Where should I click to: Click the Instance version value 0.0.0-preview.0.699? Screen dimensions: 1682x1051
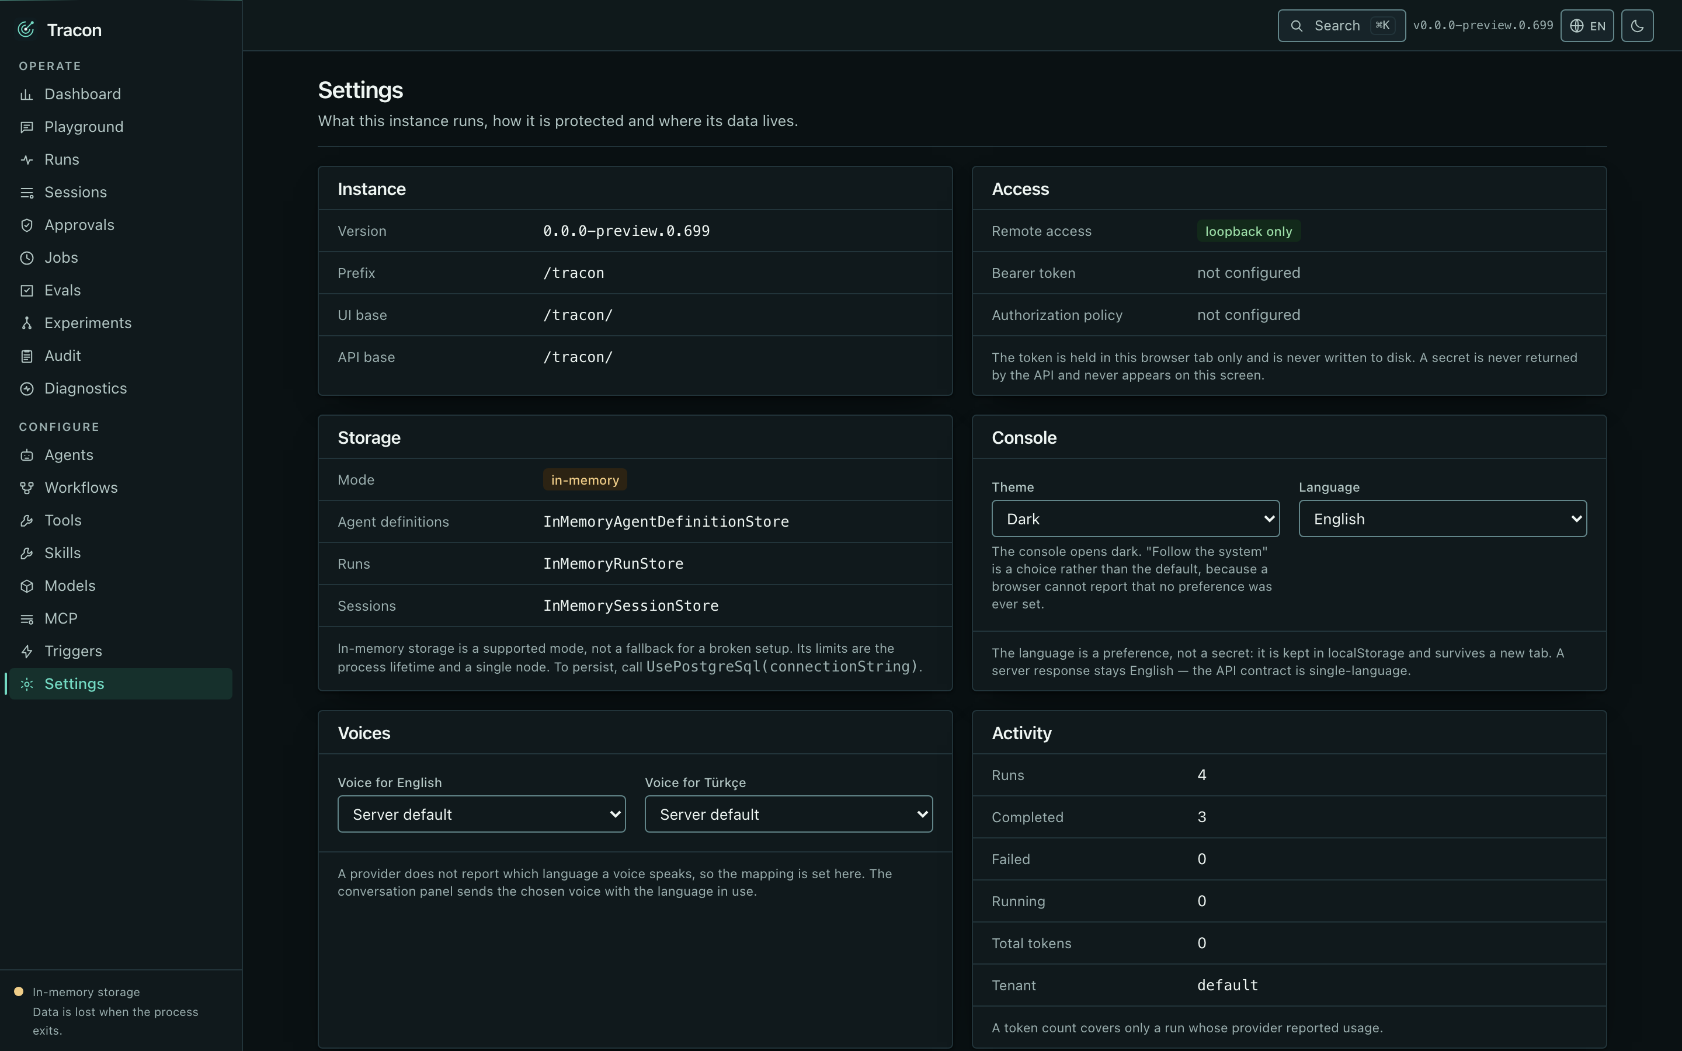(x=626, y=231)
